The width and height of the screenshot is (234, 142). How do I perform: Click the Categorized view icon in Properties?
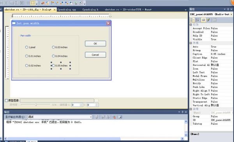pos(192,20)
